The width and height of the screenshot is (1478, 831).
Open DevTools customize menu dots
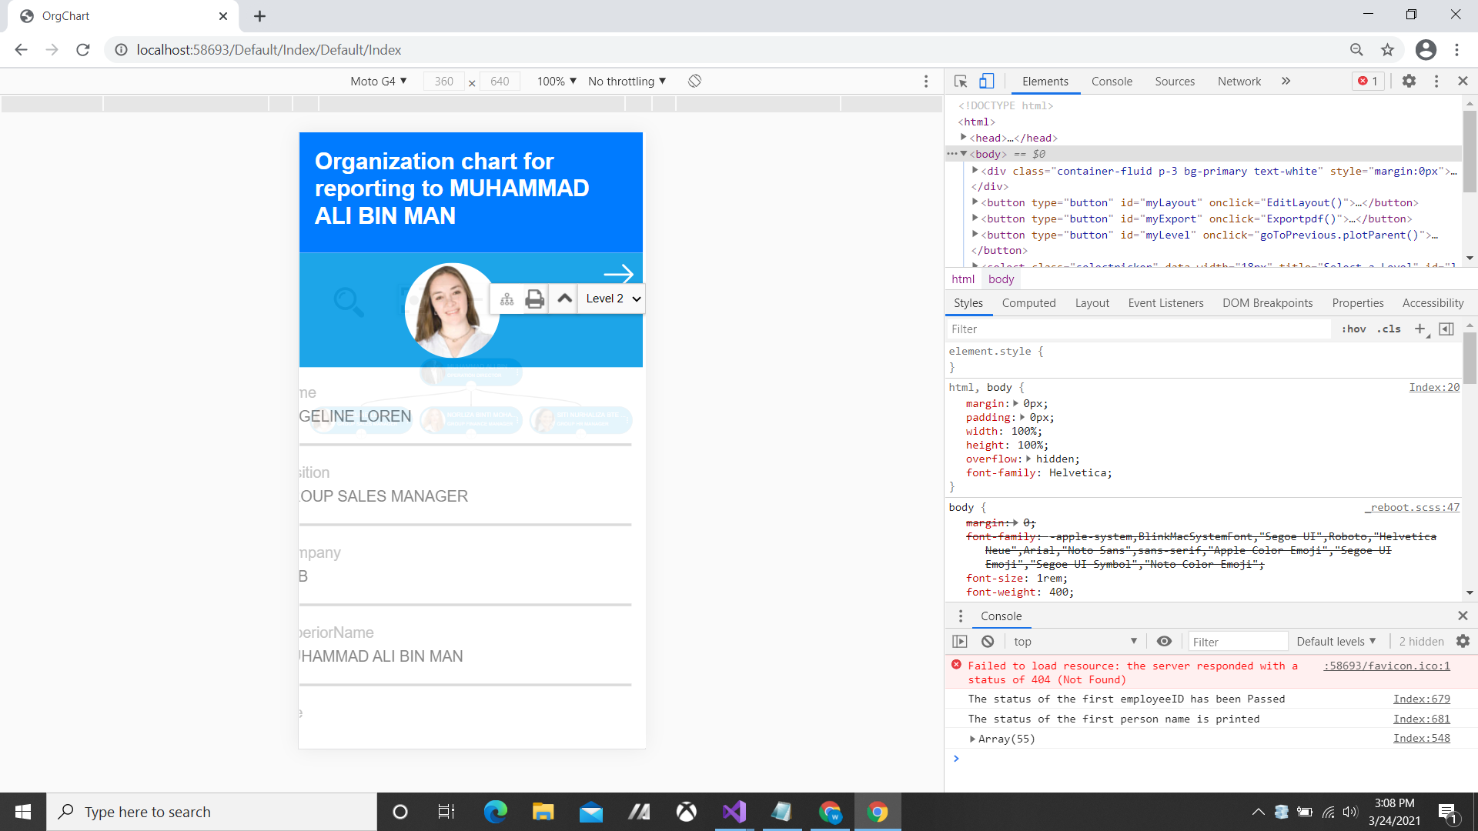click(1436, 81)
